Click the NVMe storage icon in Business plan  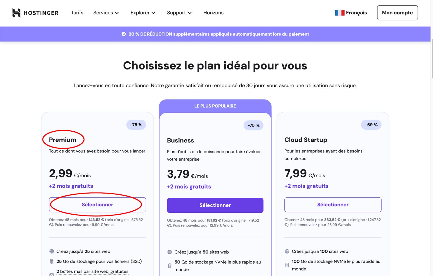pyautogui.click(x=169, y=265)
